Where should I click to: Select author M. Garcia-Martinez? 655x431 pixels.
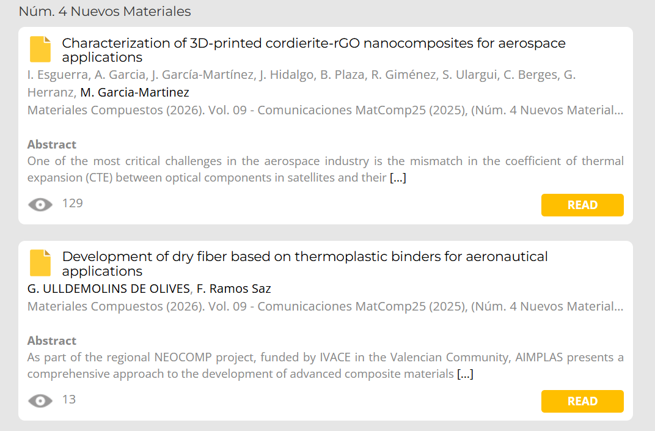pos(134,92)
